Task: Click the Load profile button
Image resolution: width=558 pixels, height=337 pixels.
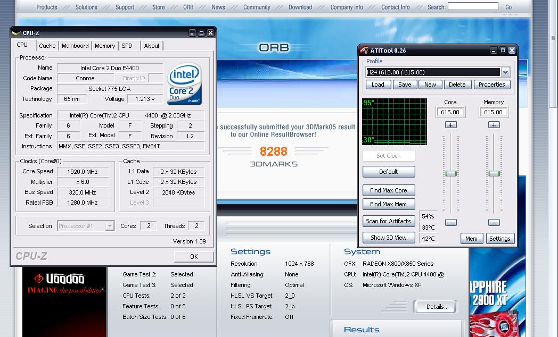Action: click(378, 85)
